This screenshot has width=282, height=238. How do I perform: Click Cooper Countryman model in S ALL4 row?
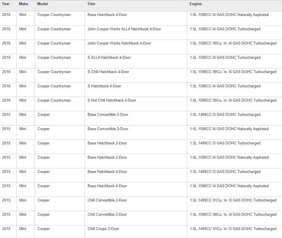(x=54, y=58)
